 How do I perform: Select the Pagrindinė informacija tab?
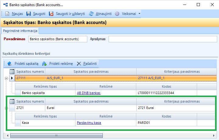coord(20,31)
